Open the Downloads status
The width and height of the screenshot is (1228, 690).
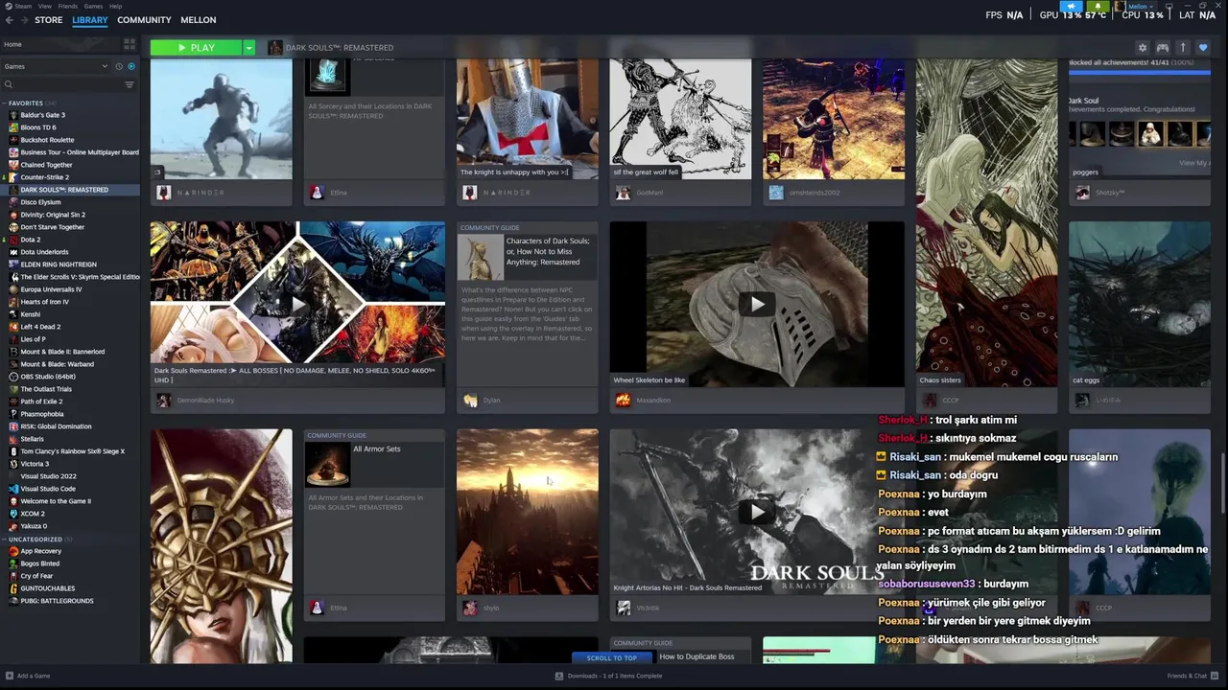(x=609, y=676)
